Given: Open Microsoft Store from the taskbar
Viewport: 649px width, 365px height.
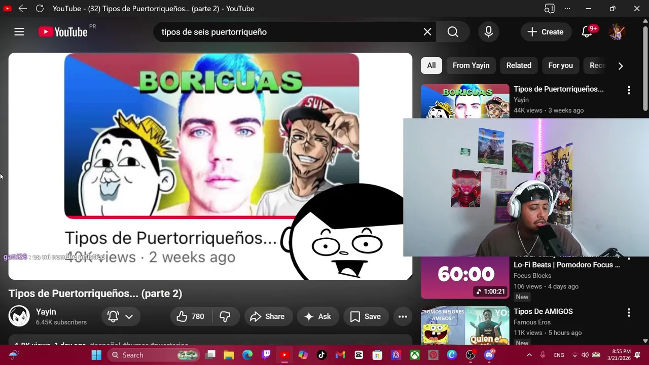Looking at the screenshot, I should pyautogui.click(x=377, y=355).
